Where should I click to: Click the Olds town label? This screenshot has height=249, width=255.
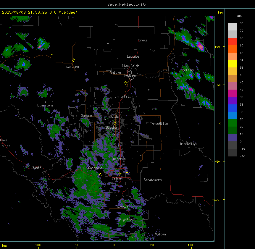[x=115, y=117]
